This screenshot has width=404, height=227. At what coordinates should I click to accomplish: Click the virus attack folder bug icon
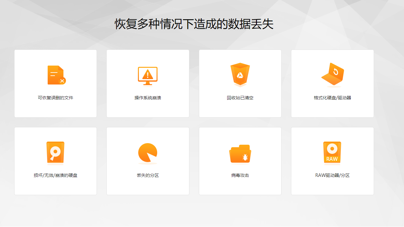240,153
